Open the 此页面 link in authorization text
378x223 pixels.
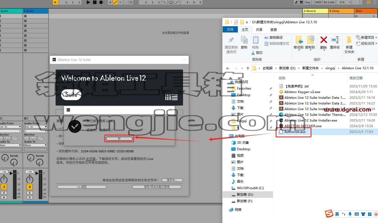(91, 159)
